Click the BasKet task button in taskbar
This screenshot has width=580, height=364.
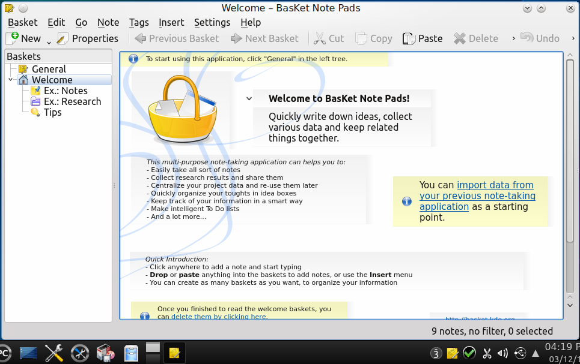(x=174, y=353)
